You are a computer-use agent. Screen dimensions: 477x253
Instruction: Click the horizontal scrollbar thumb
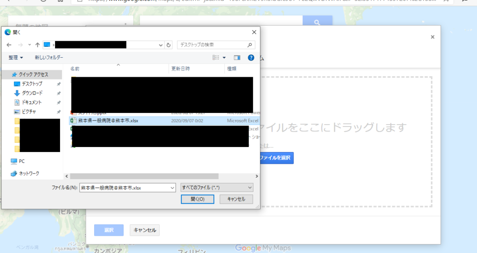click(144, 176)
